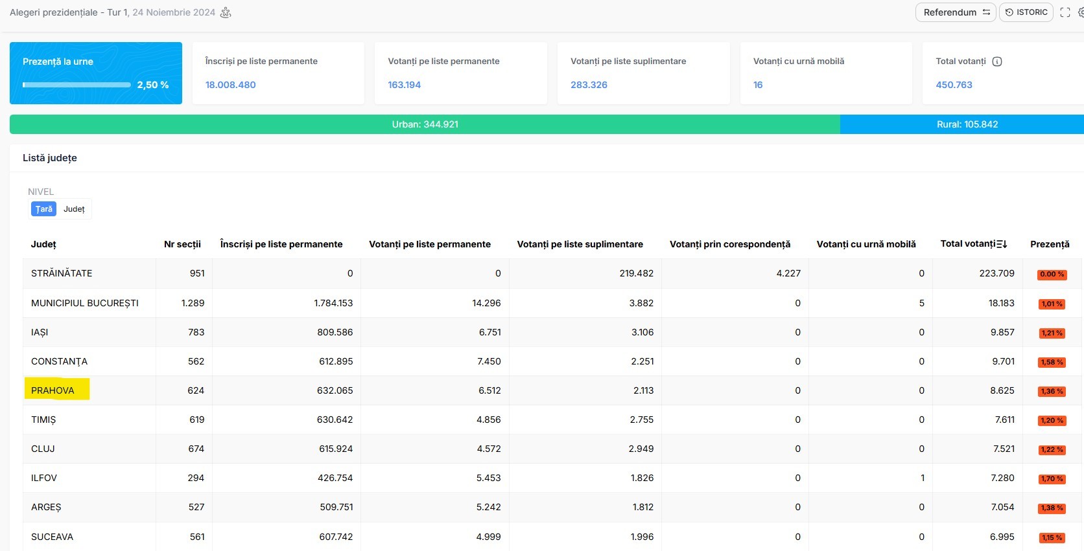Select the Votanți pe liste permanente card
Image resolution: width=1084 pixels, height=551 pixels.
[x=460, y=73]
